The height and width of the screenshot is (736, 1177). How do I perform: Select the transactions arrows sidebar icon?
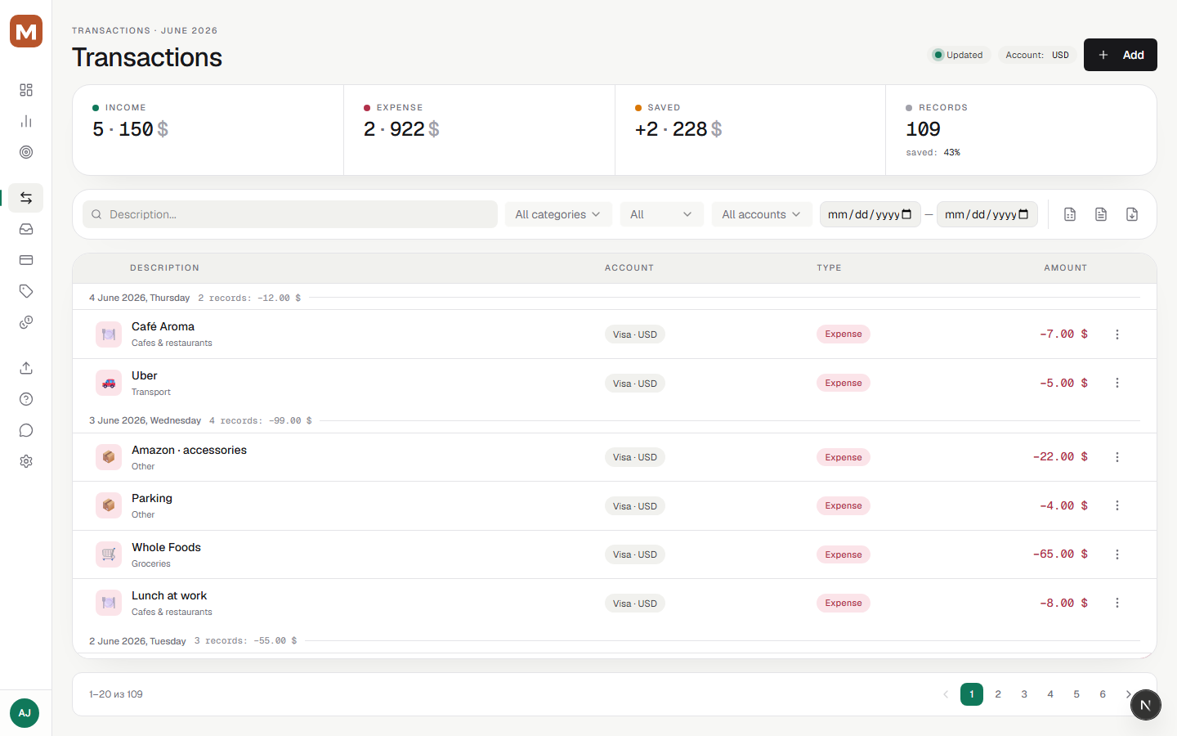point(26,198)
